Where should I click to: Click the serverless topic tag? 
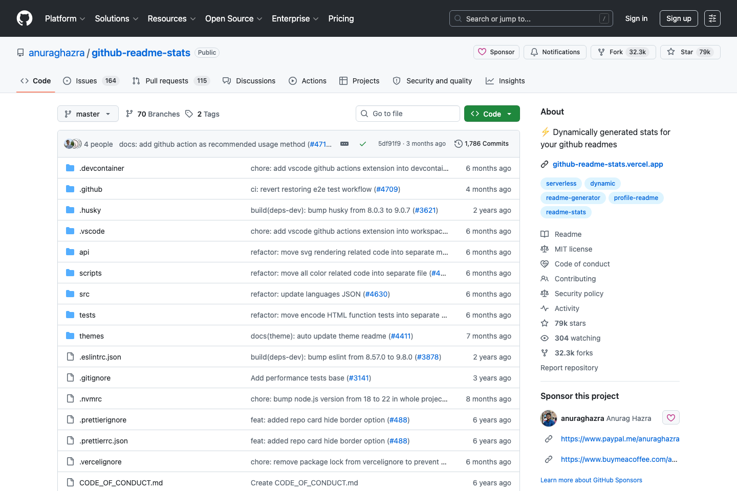(x=561, y=183)
